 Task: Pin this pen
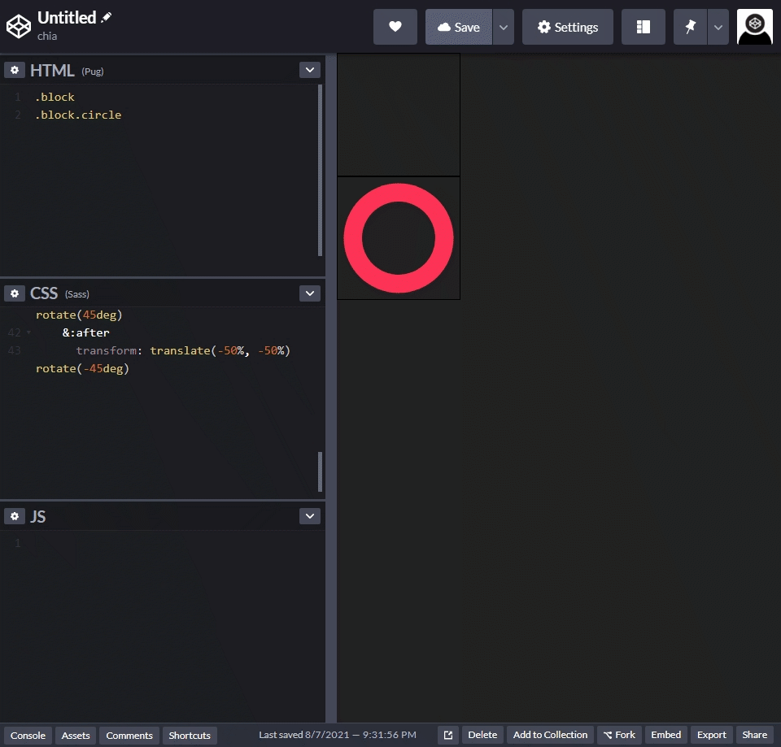click(690, 27)
